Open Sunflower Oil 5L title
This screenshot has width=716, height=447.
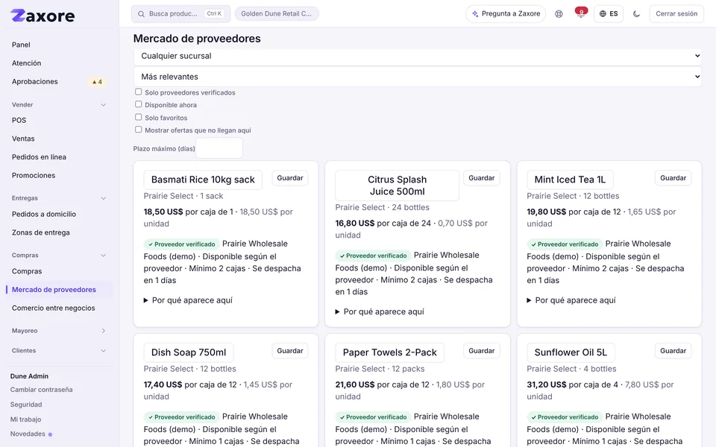point(571,352)
